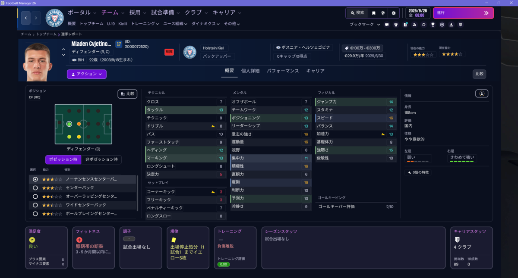Select the orange position dot on the pitch
The image size is (518, 278).
click(x=79, y=124)
